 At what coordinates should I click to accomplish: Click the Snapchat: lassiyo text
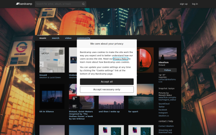pos(166,89)
